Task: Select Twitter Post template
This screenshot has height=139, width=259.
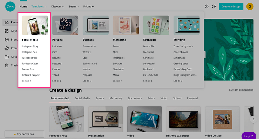Action: [28, 69]
